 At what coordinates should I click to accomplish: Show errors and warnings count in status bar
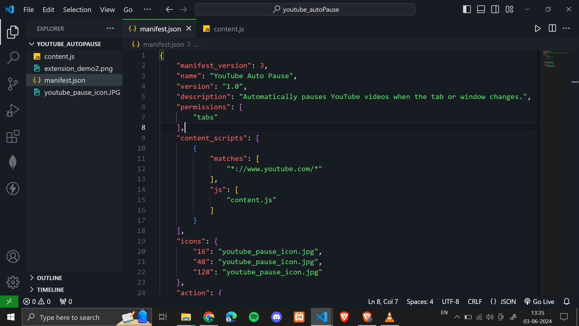coord(37,301)
